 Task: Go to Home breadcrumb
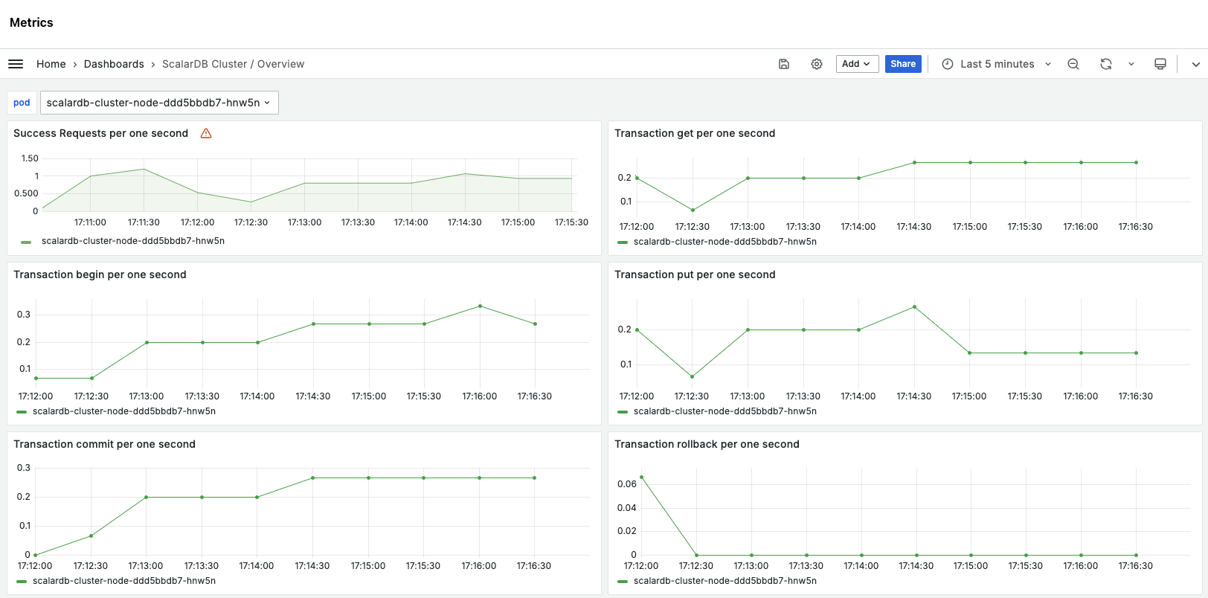51,64
